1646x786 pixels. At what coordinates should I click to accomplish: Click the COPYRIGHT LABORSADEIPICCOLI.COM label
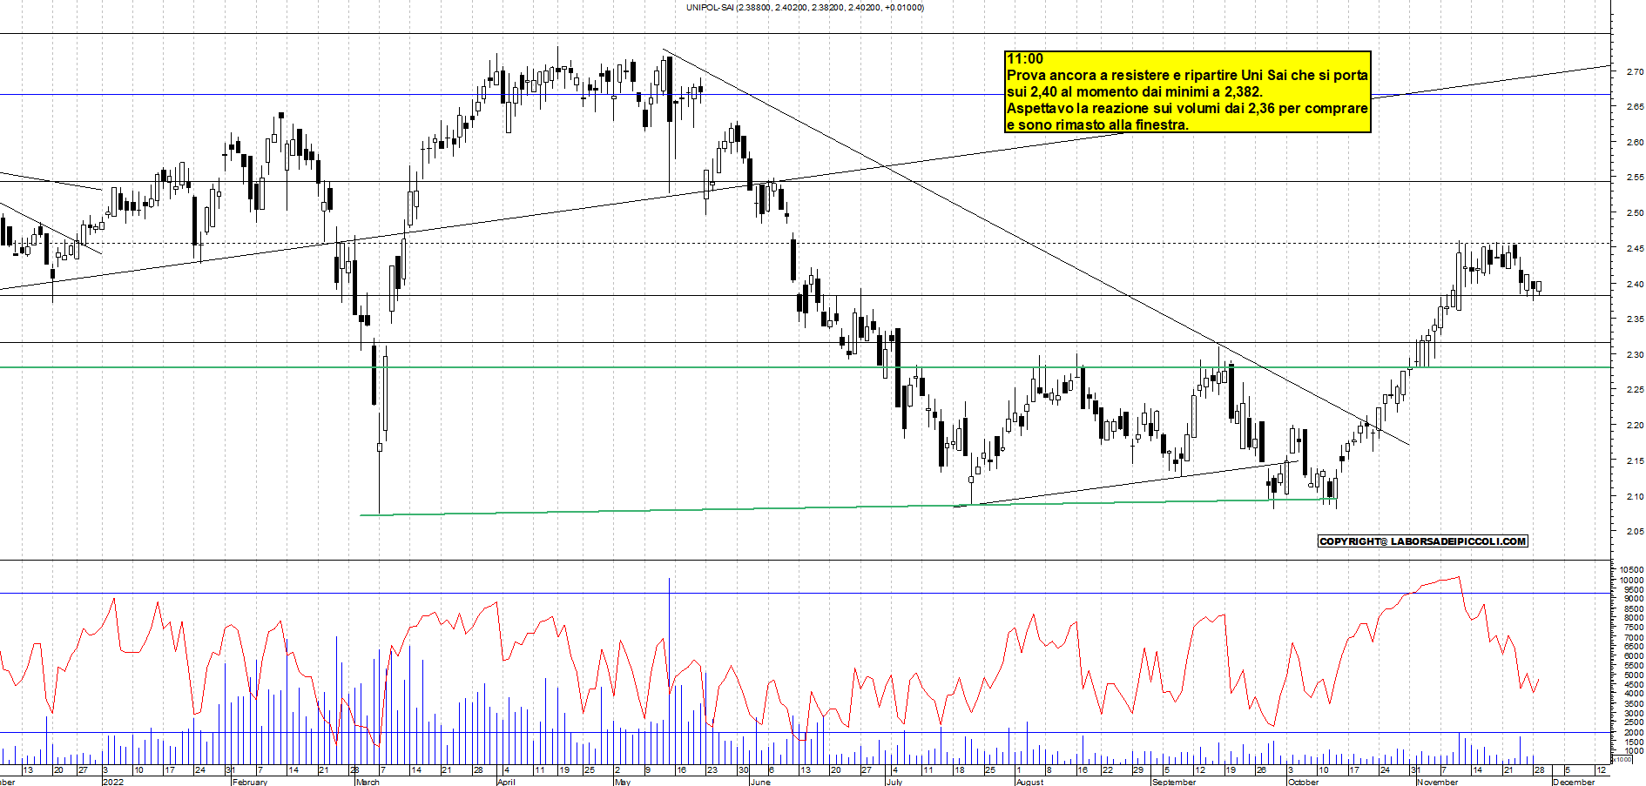click(1423, 541)
